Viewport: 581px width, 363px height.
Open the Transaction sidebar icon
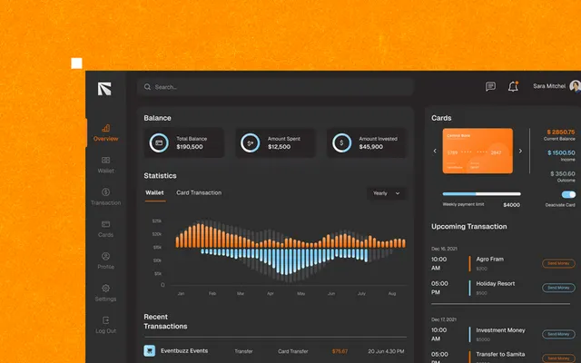(105, 191)
